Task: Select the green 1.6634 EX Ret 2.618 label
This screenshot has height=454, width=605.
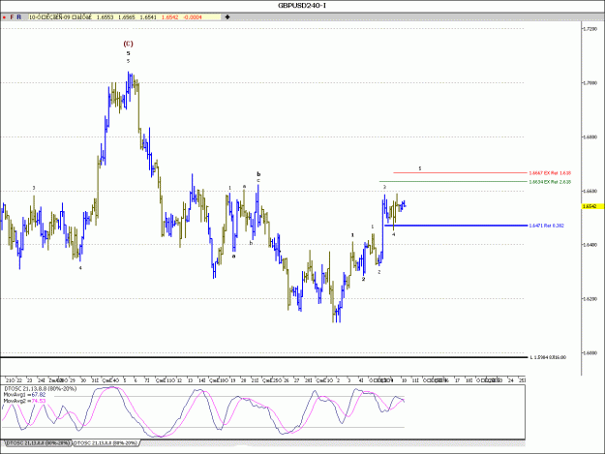Action: pos(550,182)
